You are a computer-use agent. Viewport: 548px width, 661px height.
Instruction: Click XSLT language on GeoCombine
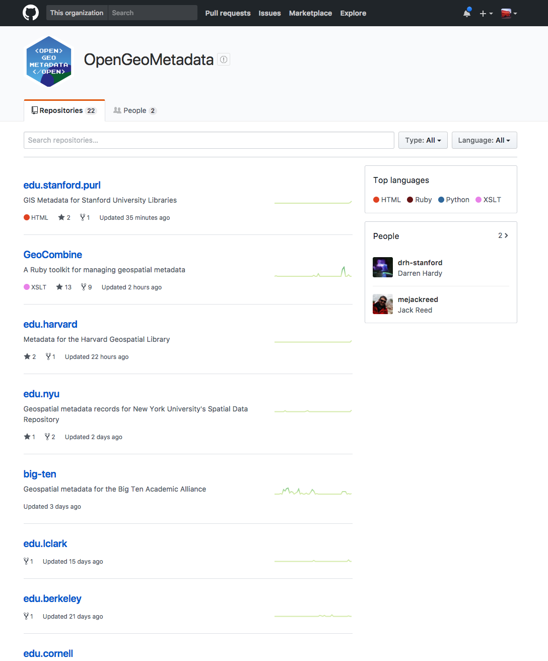(35, 287)
